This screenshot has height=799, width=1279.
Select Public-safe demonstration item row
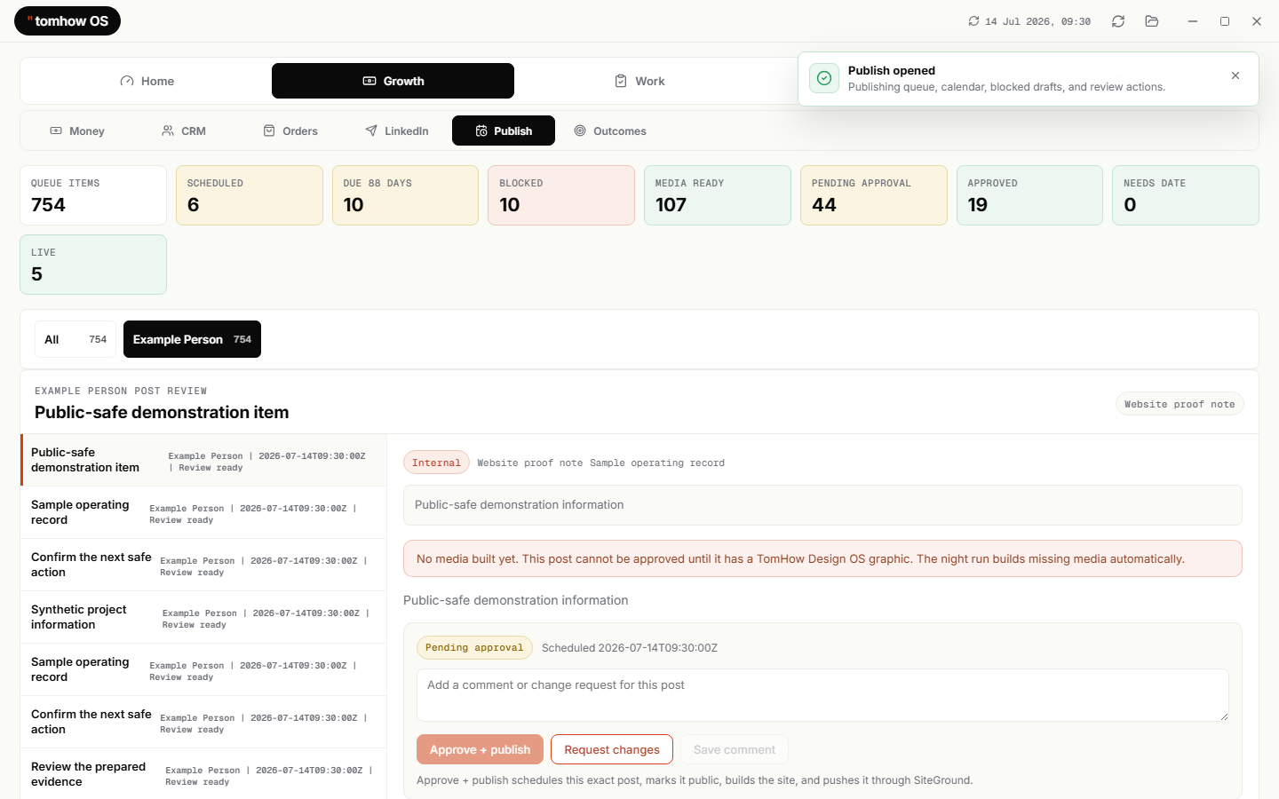204,460
